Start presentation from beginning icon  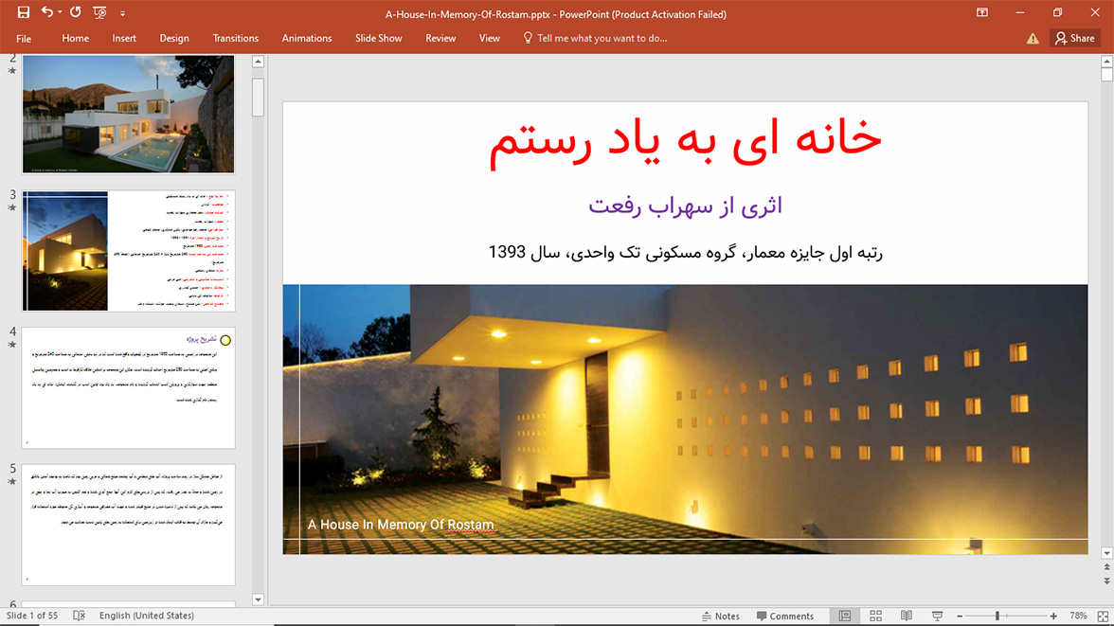coord(99,12)
